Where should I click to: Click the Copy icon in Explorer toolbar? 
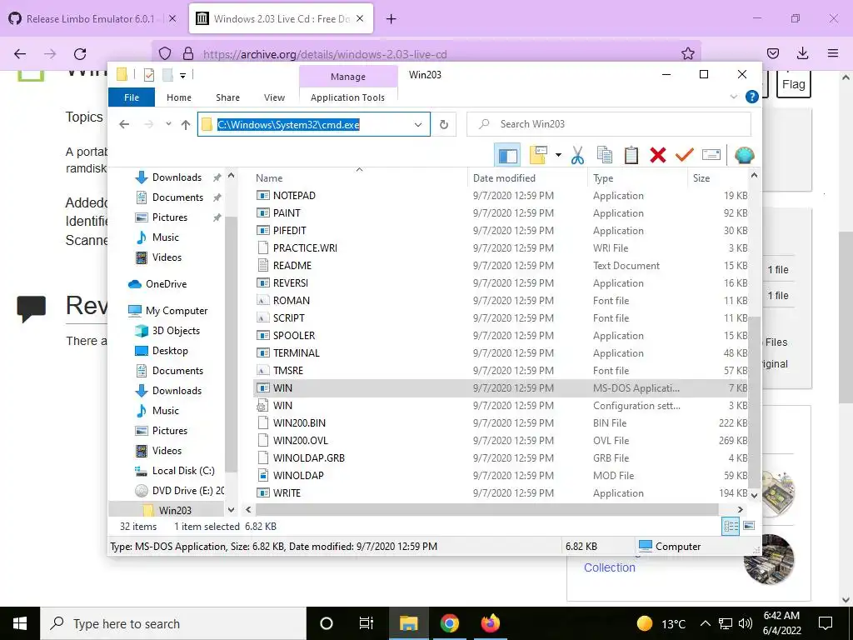tap(605, 156)
